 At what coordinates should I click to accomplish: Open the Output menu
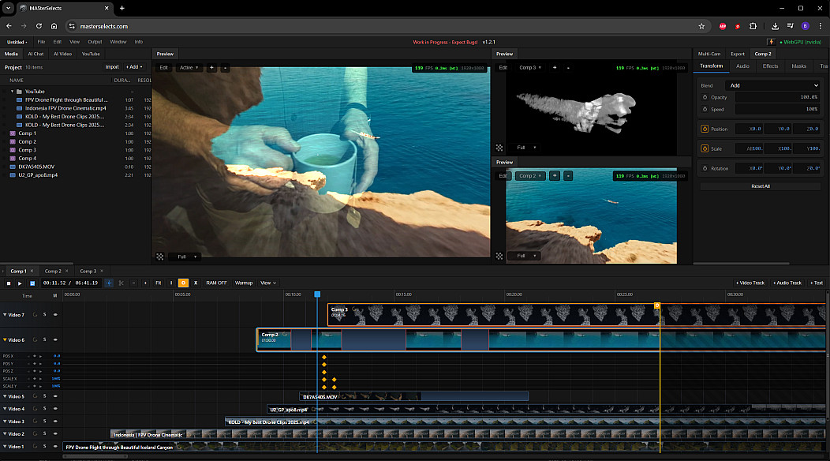95,42
